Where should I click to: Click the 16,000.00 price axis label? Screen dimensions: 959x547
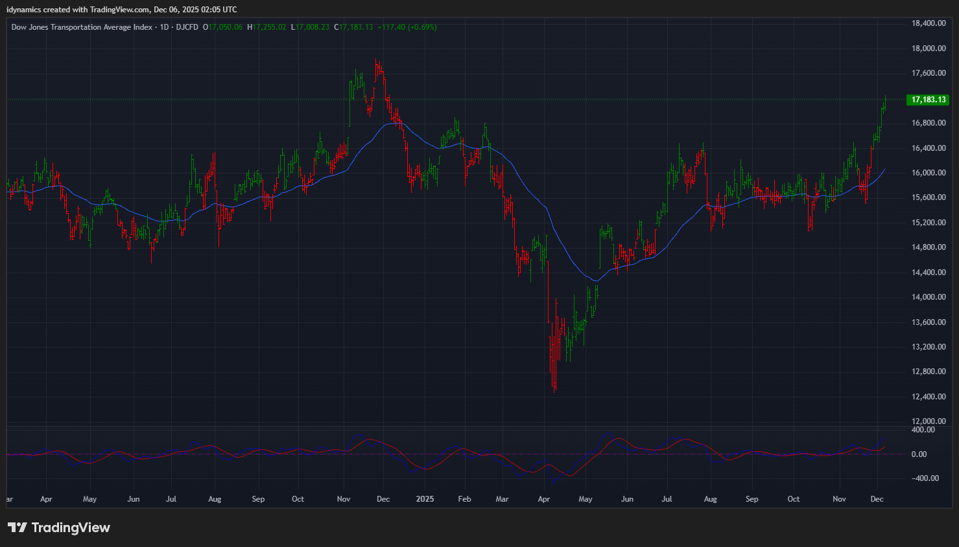click(x=929, y=173)
